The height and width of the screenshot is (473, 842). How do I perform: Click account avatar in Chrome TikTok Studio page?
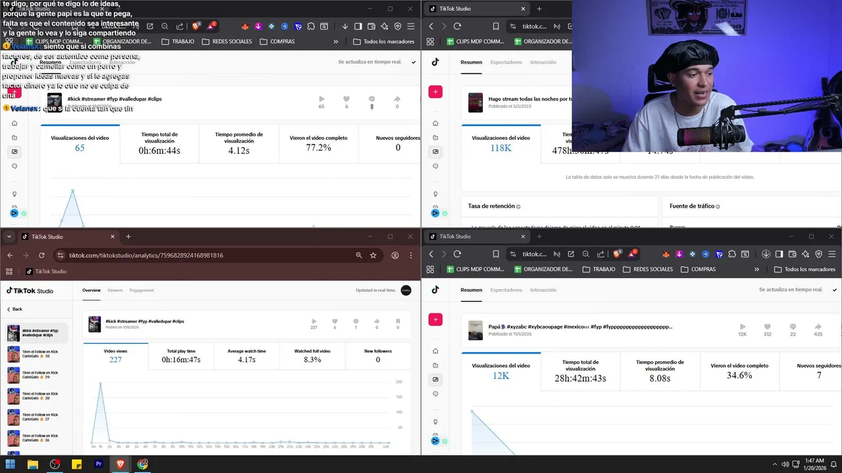pos(406,290)
